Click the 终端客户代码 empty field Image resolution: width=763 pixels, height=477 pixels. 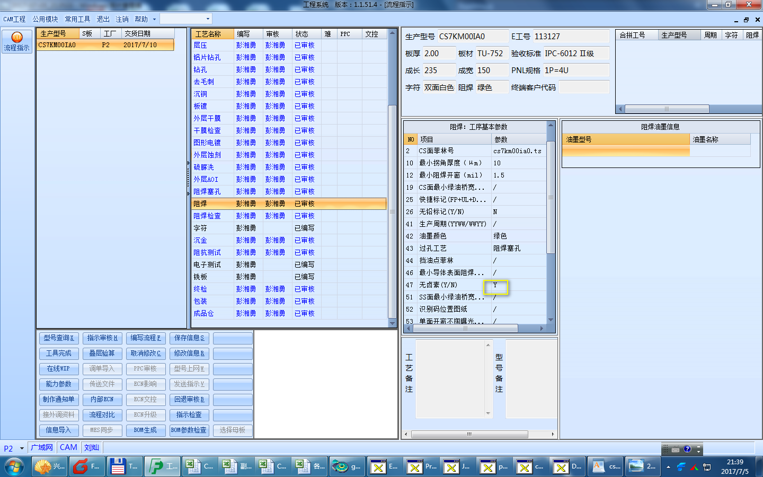584,87
